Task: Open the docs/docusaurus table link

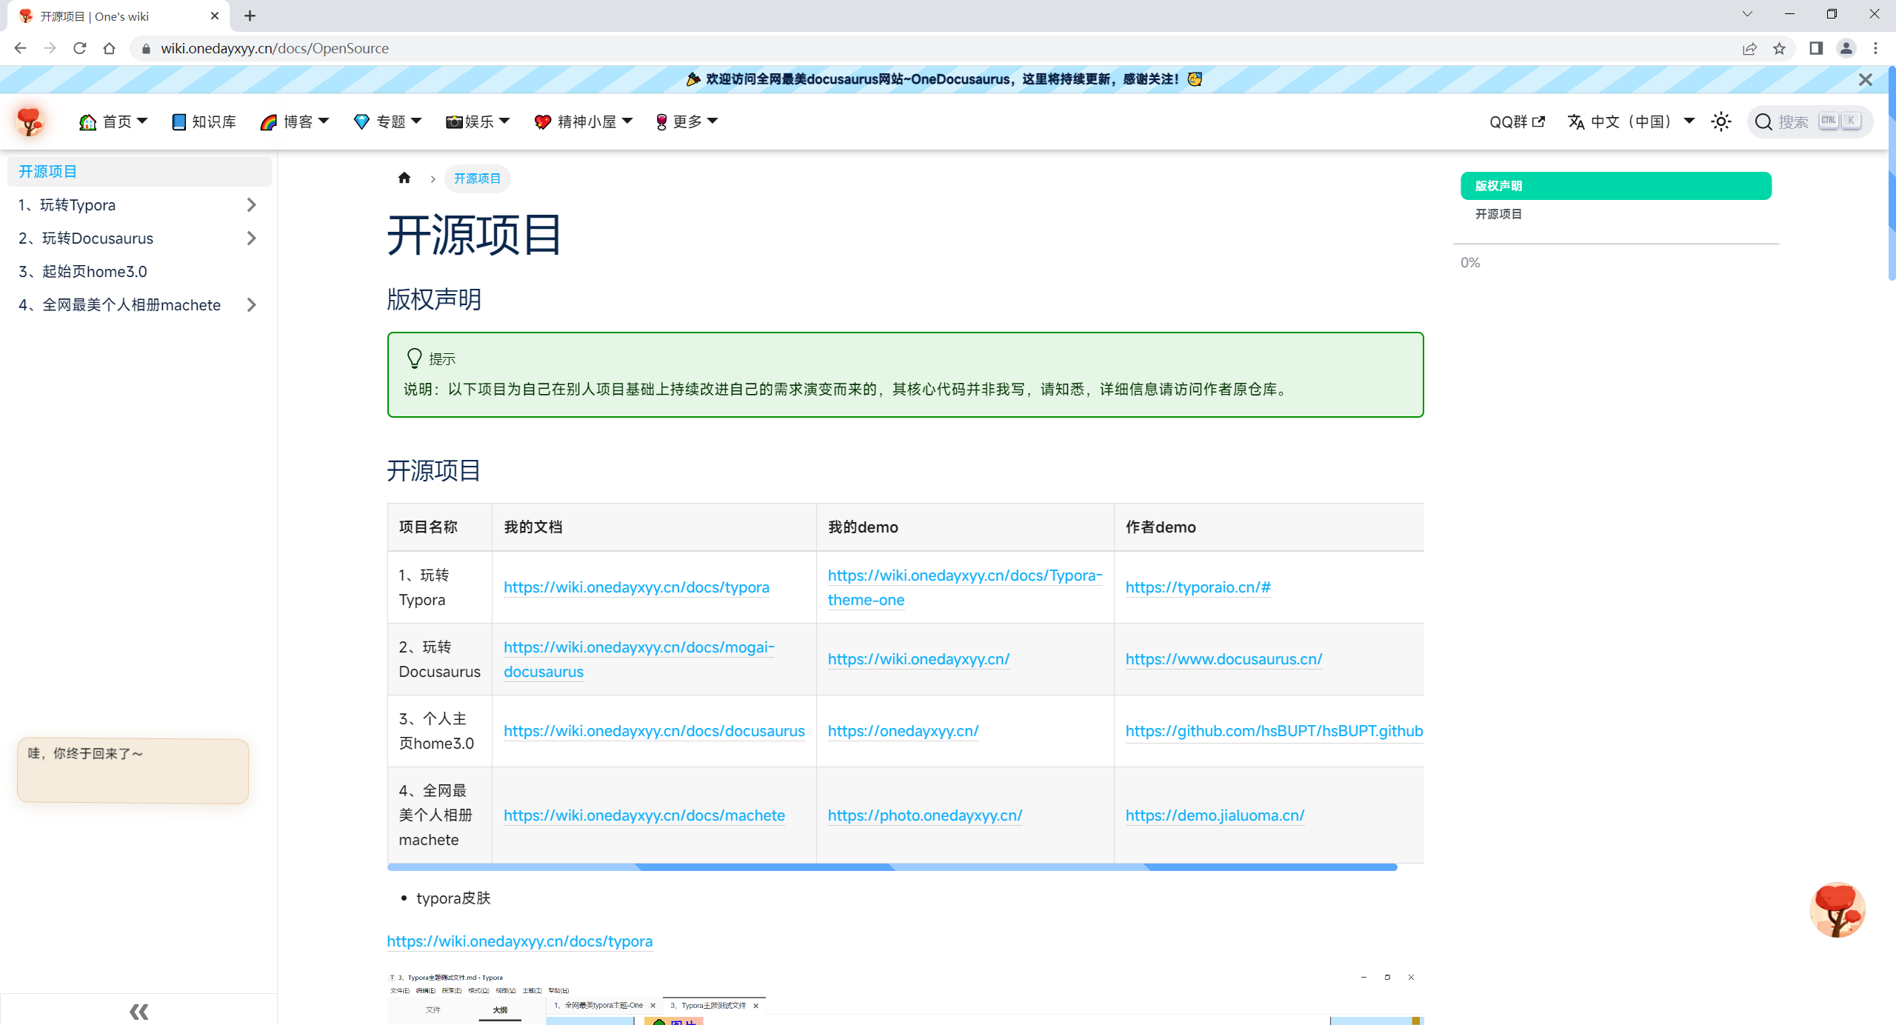Action: click(654, 731)
